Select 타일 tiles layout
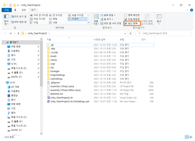This screenshot has height=141, width=195. (x=34, y=23)
